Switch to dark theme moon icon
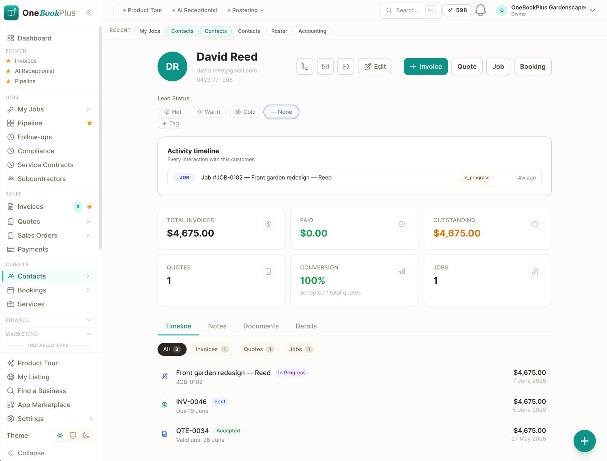 point(86,435)
